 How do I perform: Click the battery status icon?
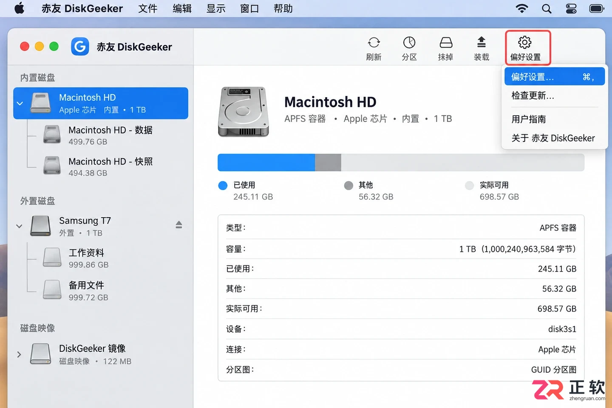[597, 8]
